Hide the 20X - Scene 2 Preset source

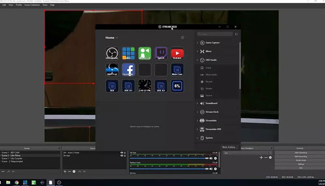[122, 153]
